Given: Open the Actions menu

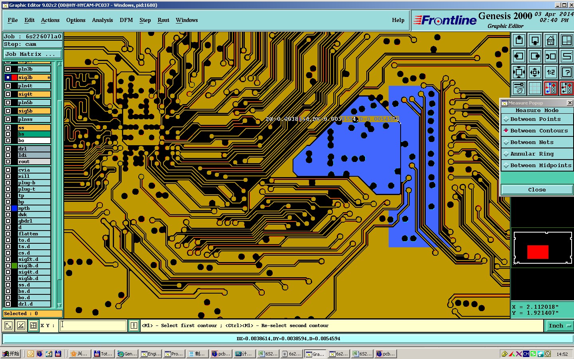Looking at the screenshot, I should click(x=50, y=20).
